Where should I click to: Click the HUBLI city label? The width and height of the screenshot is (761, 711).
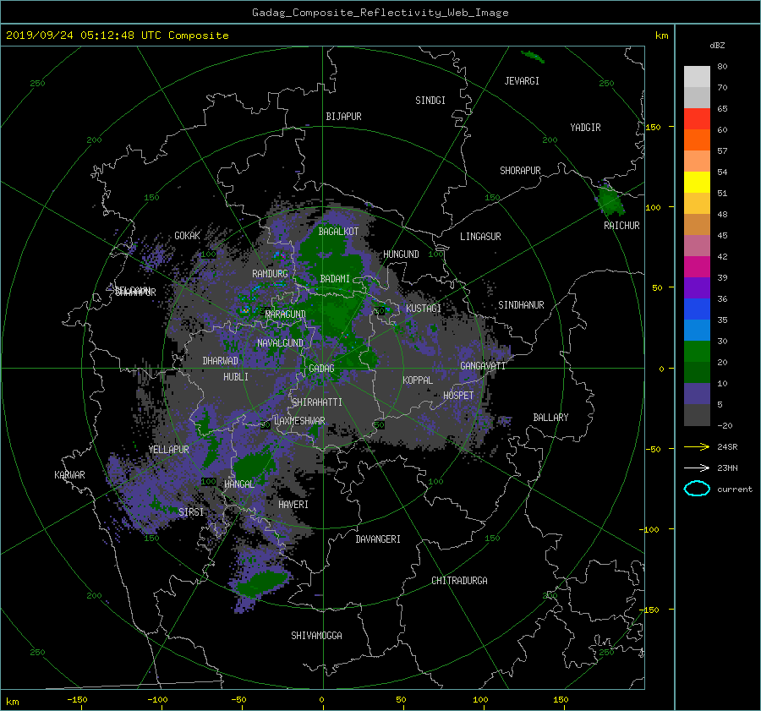pyautogui.click(x=235, y=376)
